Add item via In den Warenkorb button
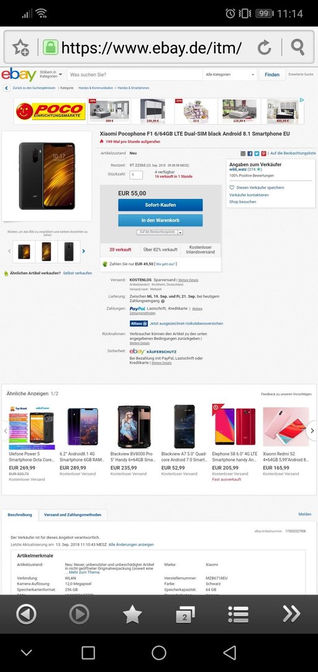The height and width of the screenshot is (672, 318). [160, 220]
